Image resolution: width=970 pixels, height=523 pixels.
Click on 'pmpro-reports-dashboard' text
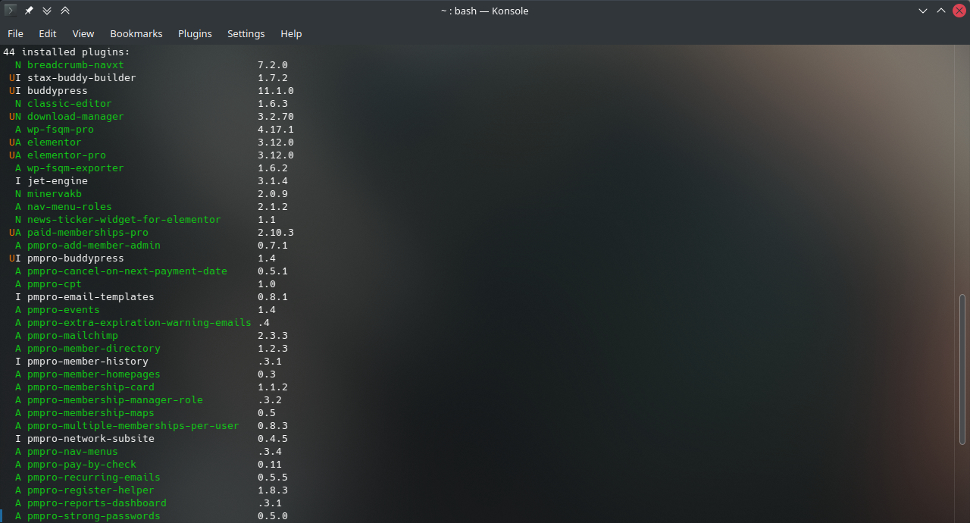point(97,503)
